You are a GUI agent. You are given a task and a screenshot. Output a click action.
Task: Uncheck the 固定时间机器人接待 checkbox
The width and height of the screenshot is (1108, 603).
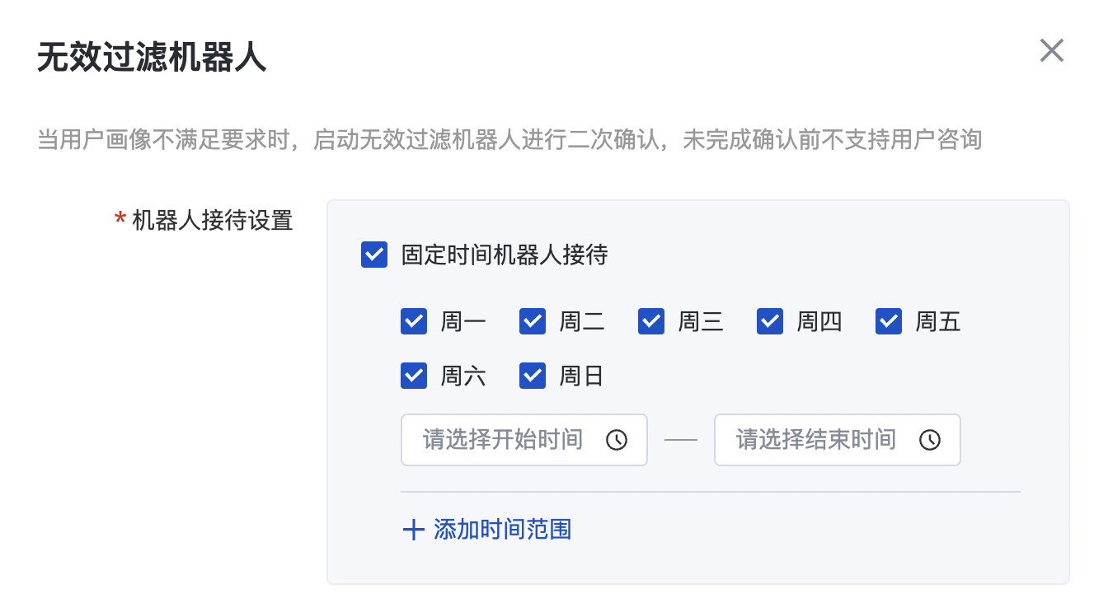pos(374,255)
